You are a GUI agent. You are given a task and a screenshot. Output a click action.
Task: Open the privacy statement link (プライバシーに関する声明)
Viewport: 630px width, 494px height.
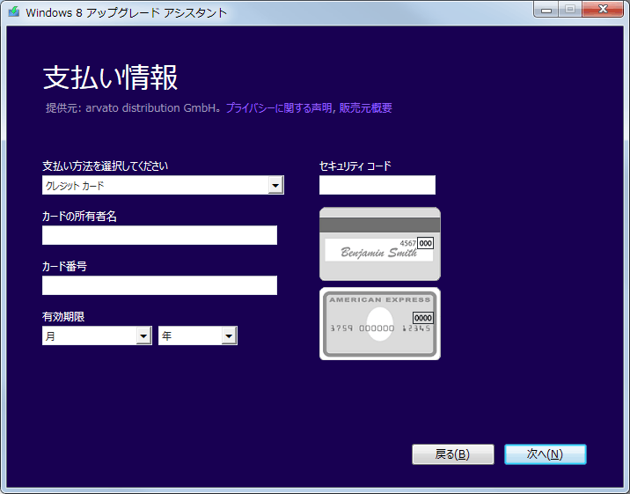click(279, 107)
